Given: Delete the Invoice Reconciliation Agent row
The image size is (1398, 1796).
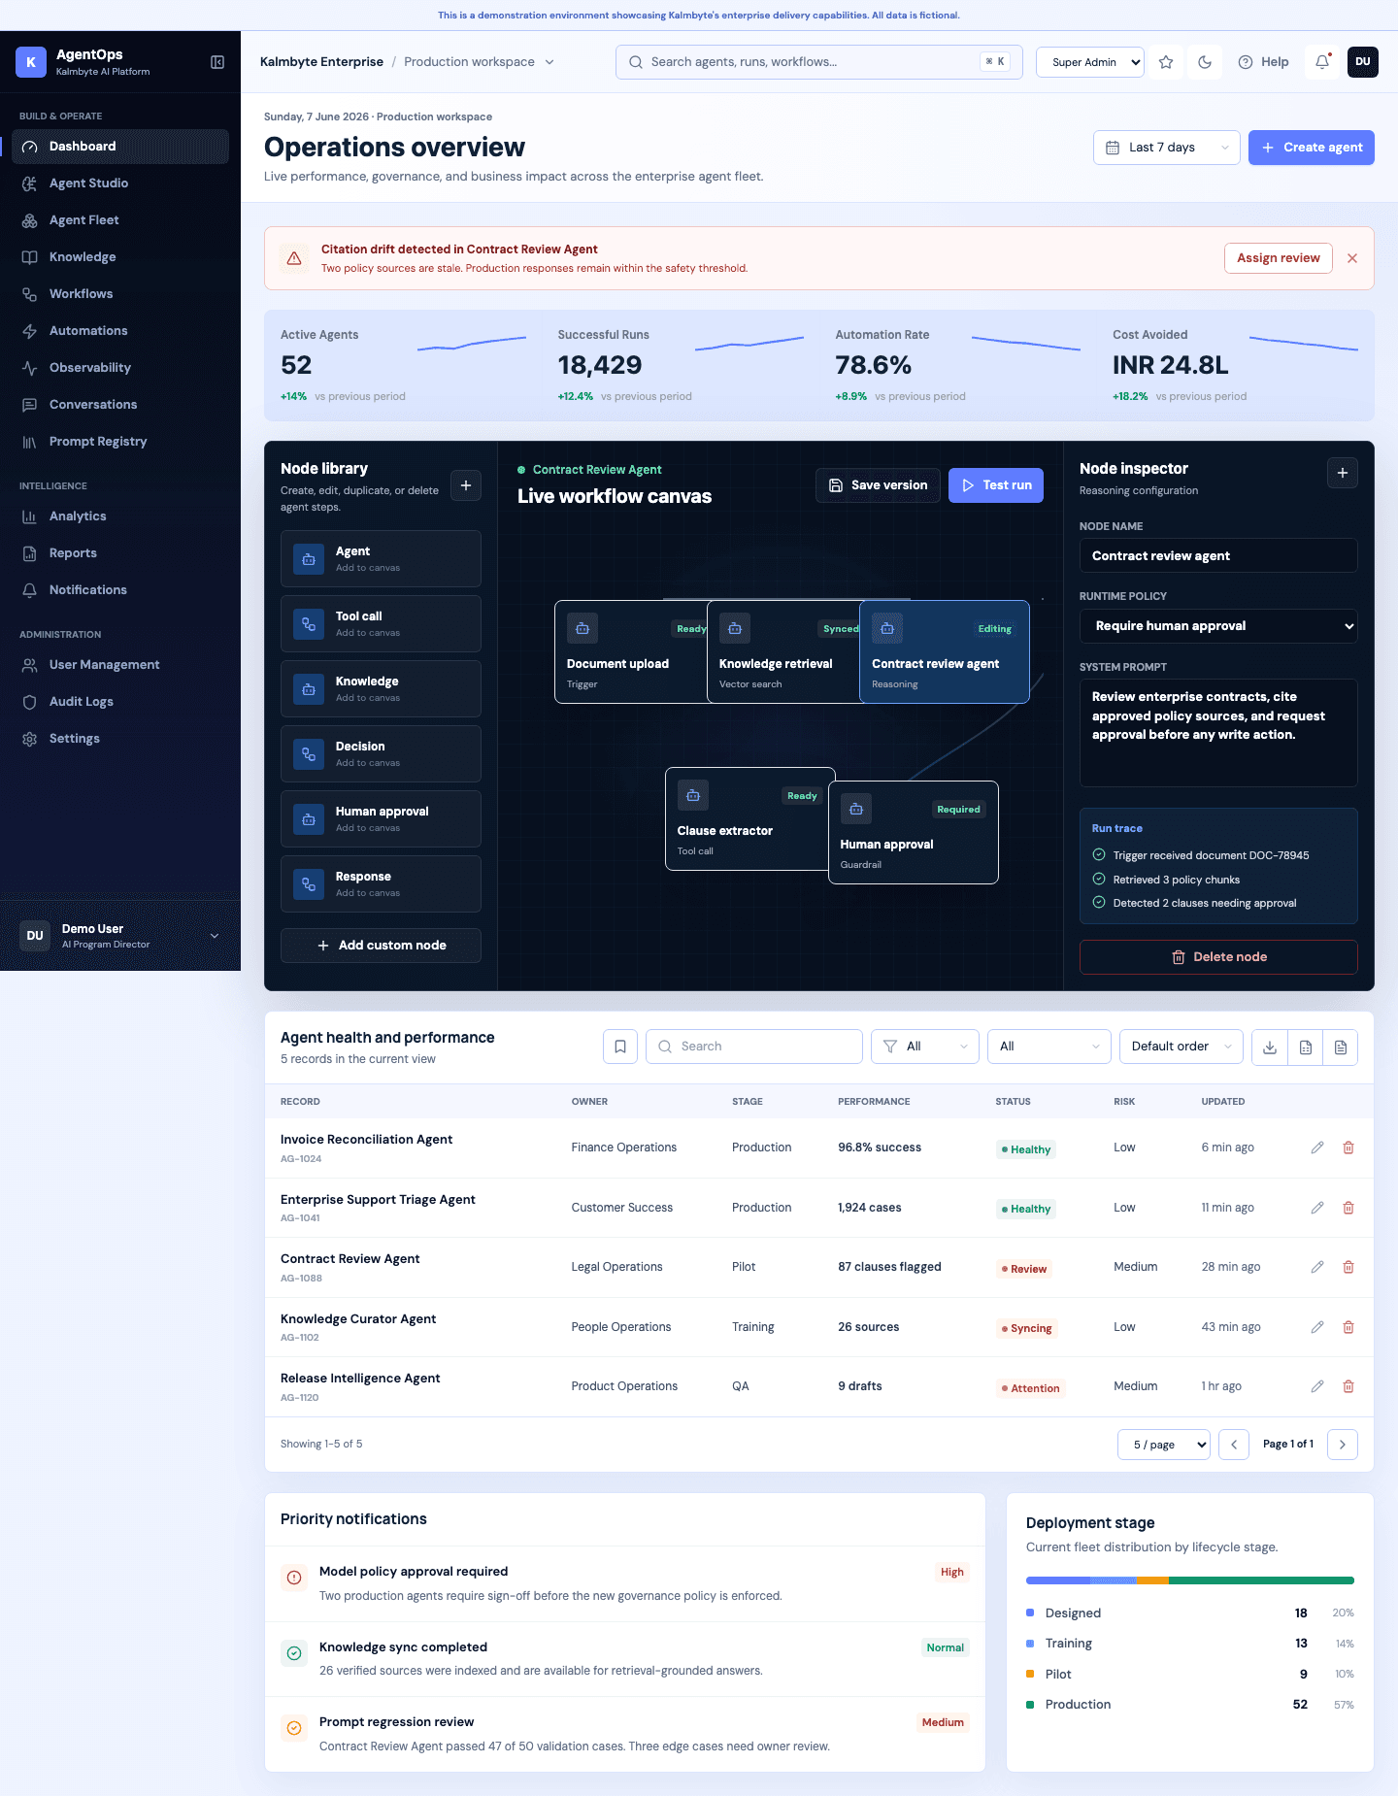Looking at the screenshot, I should pos(1348,1147).
